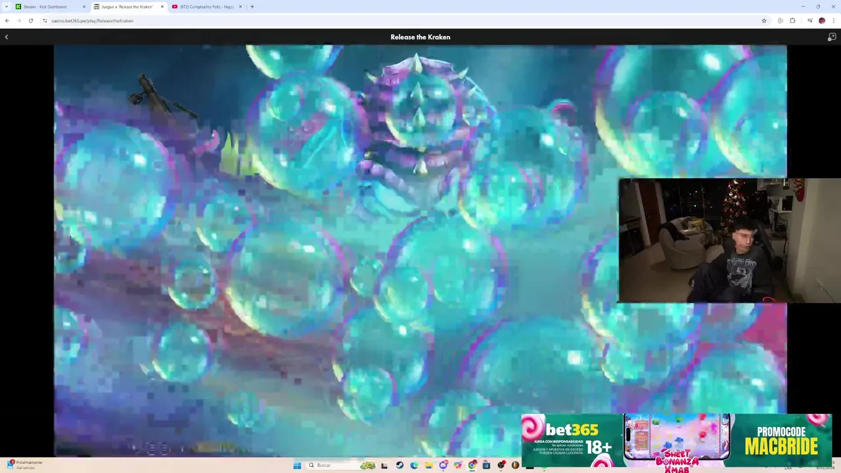
Task: Open the media control icon
Action: (x=810, y=20)
